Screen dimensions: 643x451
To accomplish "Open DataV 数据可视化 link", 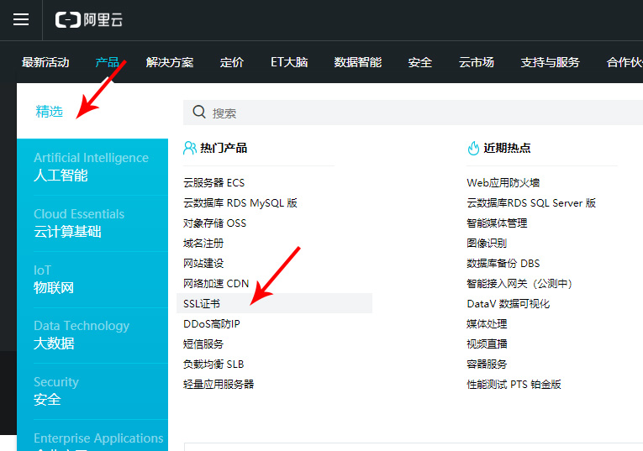I will [508, 303].
